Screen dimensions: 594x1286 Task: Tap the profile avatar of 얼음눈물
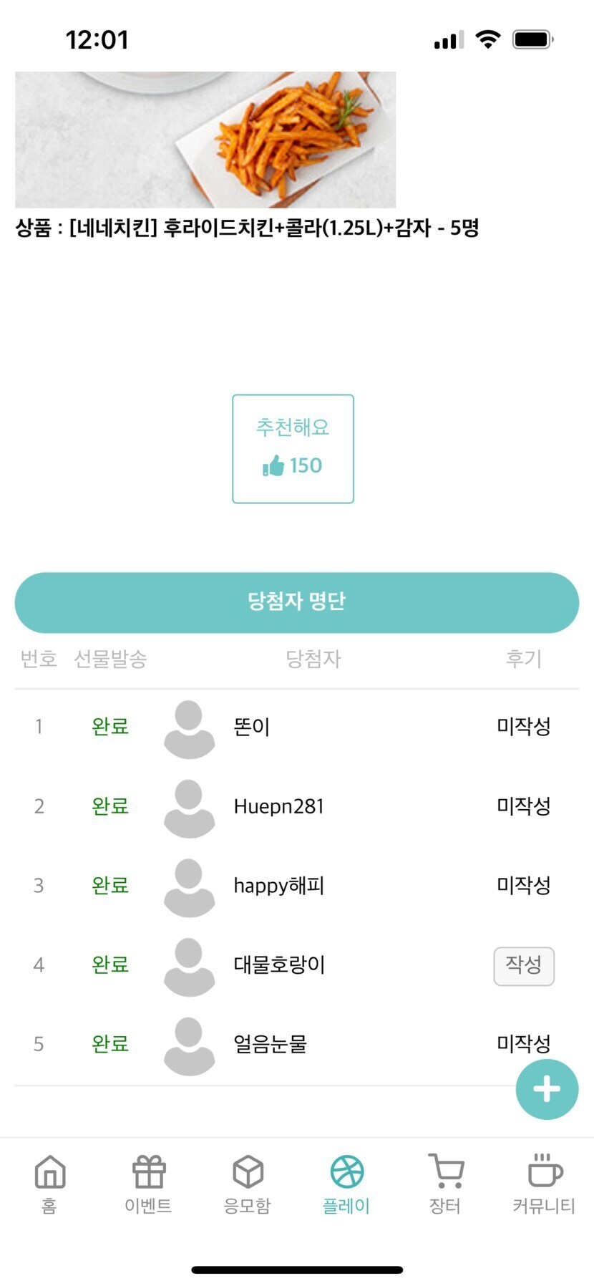click(x=189, y=1046)
